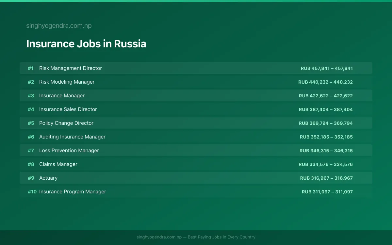Select the Risk Modeling Manager job title
The image size is (392, 245).
[67, 82]
